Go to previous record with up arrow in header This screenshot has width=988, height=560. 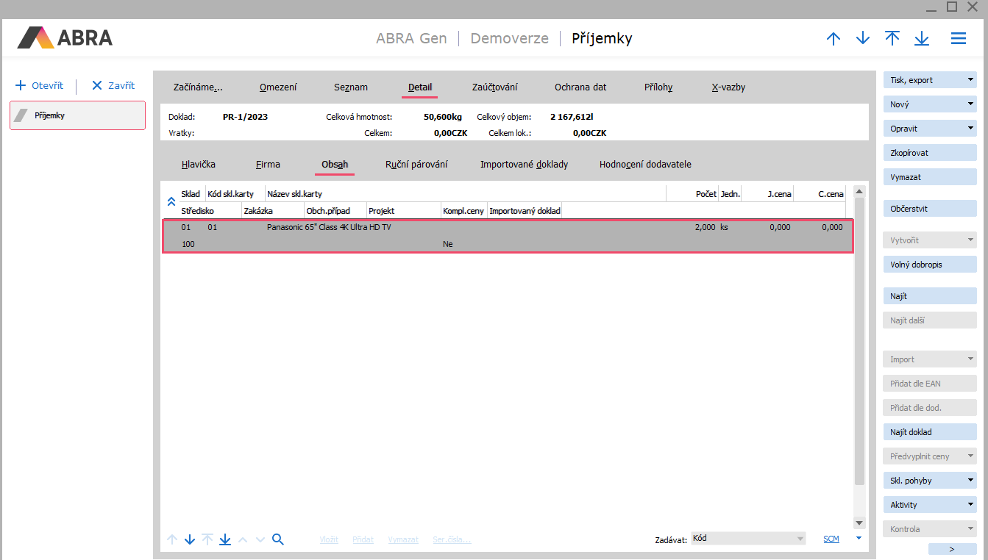[834, 38]
